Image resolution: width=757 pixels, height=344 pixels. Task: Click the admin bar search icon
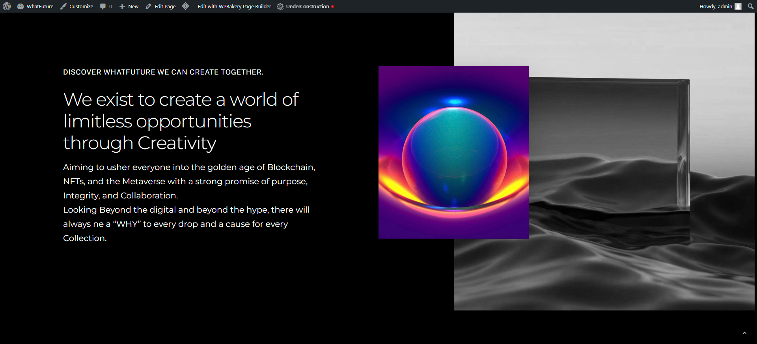pyautogui.click(x=750, y=6)
